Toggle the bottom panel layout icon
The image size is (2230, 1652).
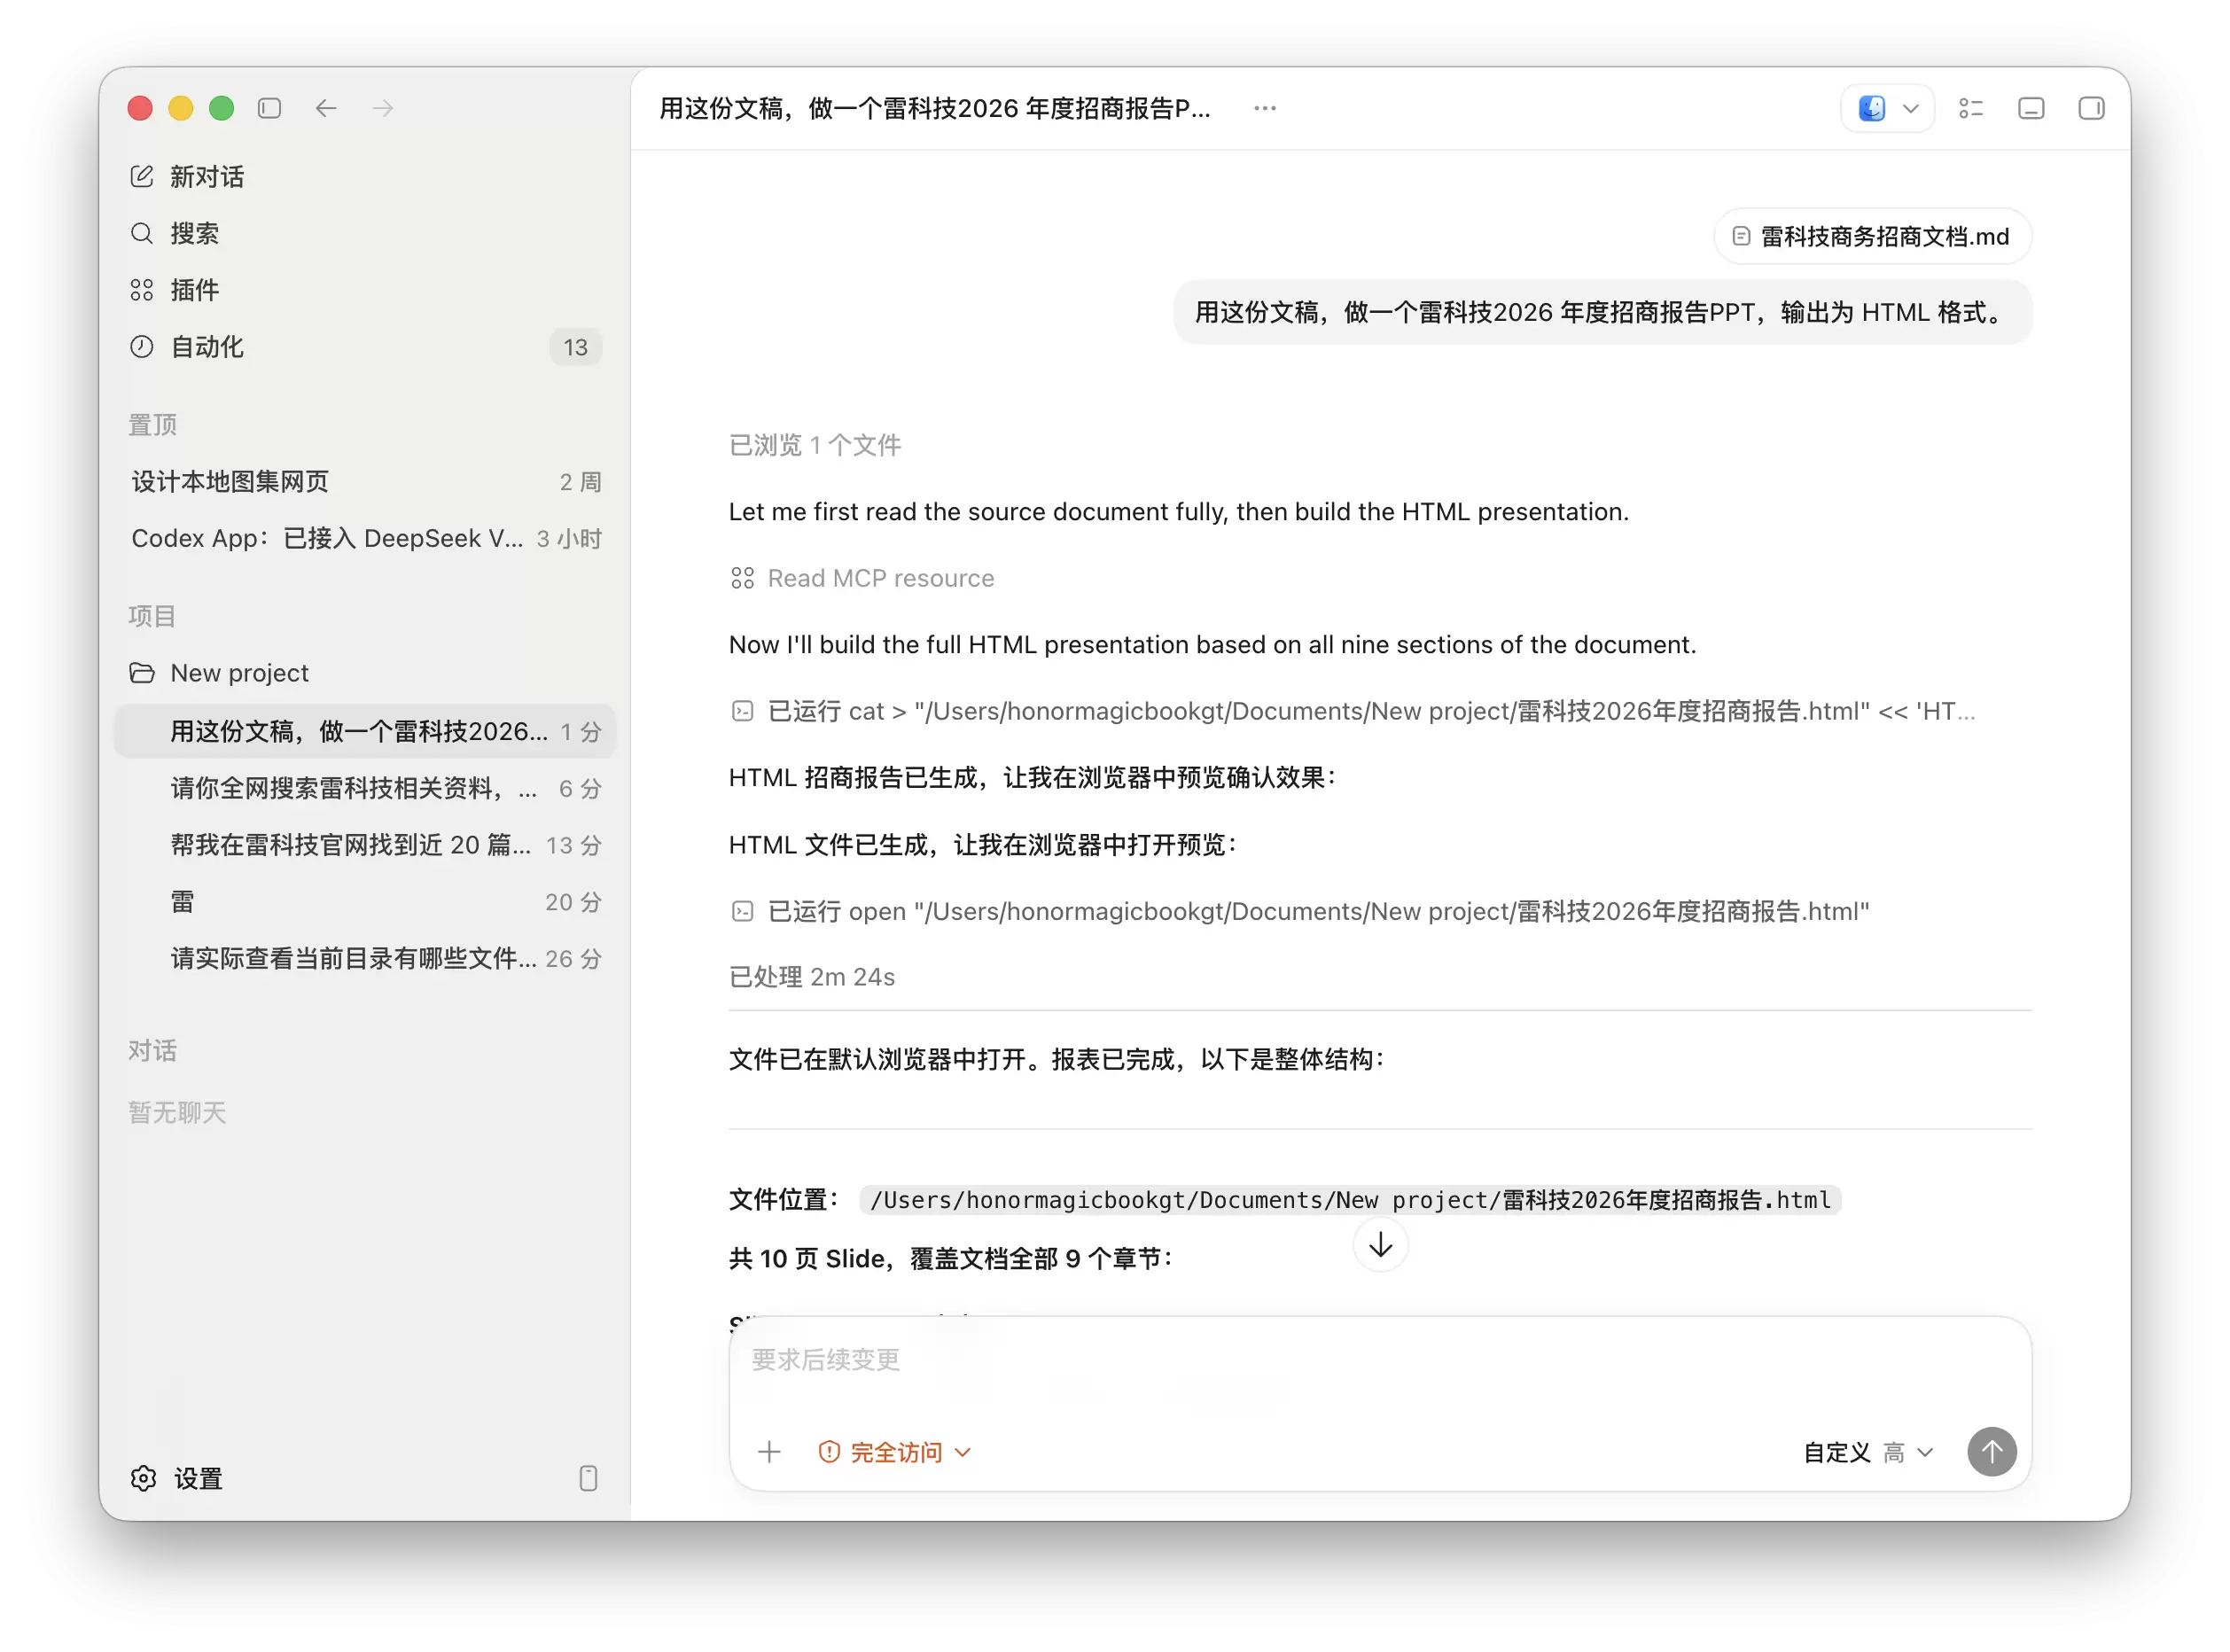click(2031, 108)
